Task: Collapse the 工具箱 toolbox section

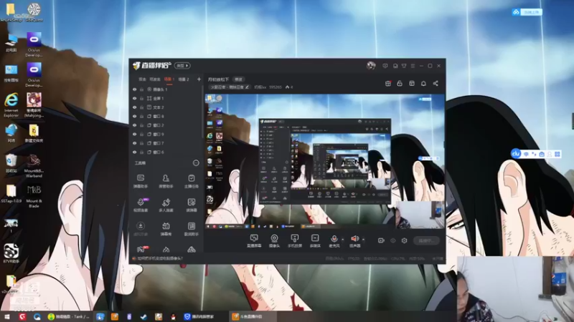Action: 196,163
